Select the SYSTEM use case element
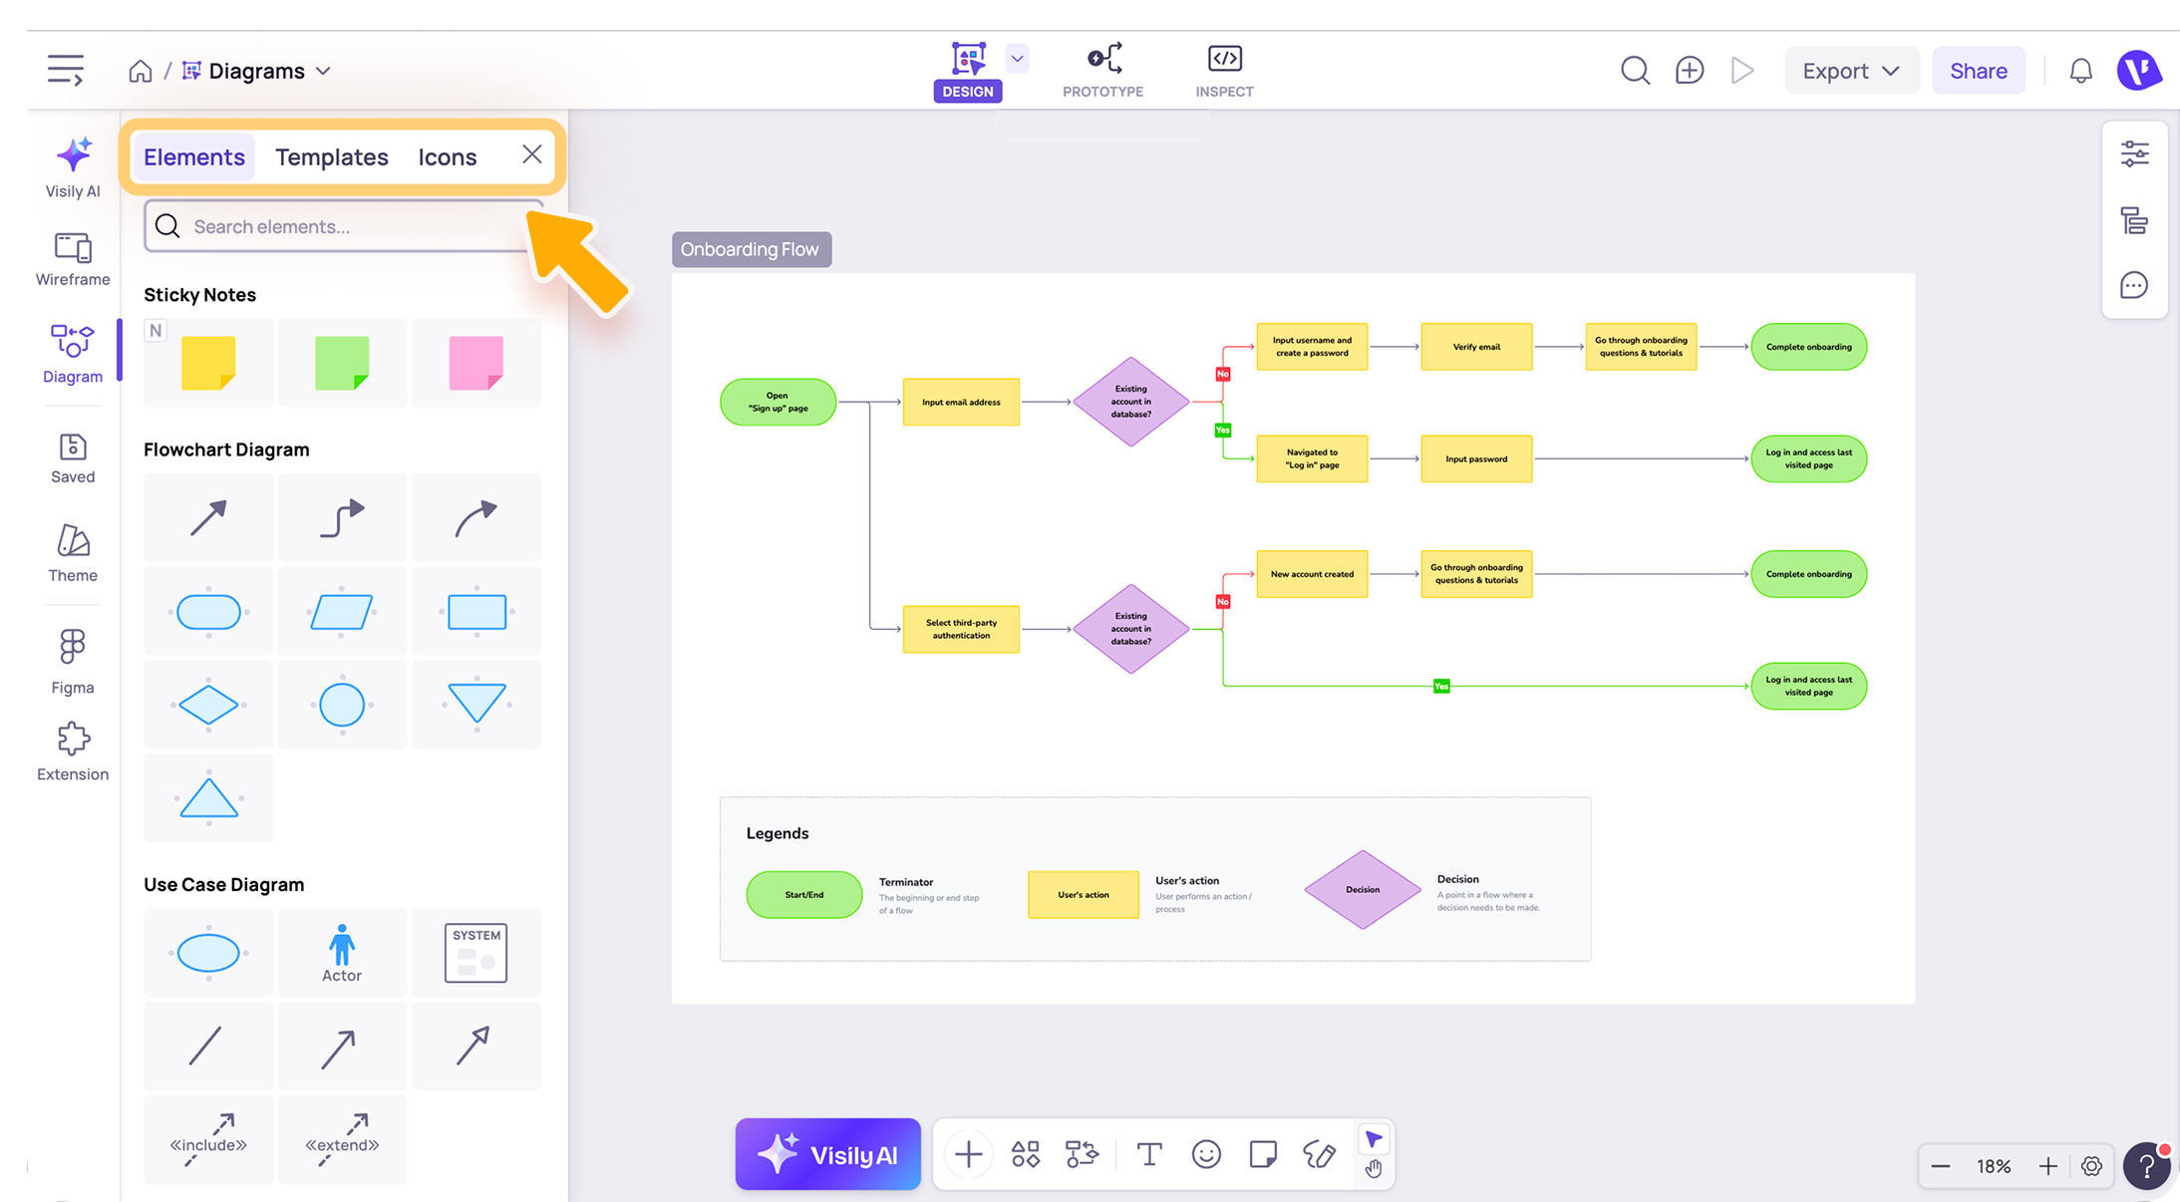Viewport: 2180px width, 1202px height. (476, 953)
